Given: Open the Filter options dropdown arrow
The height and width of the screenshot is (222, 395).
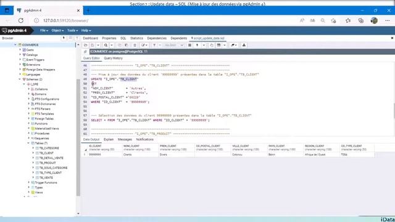Looking at the screenshot, I should pos(160,45).
